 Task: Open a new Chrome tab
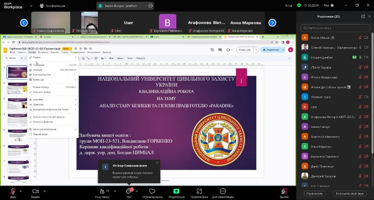[263, 37]
